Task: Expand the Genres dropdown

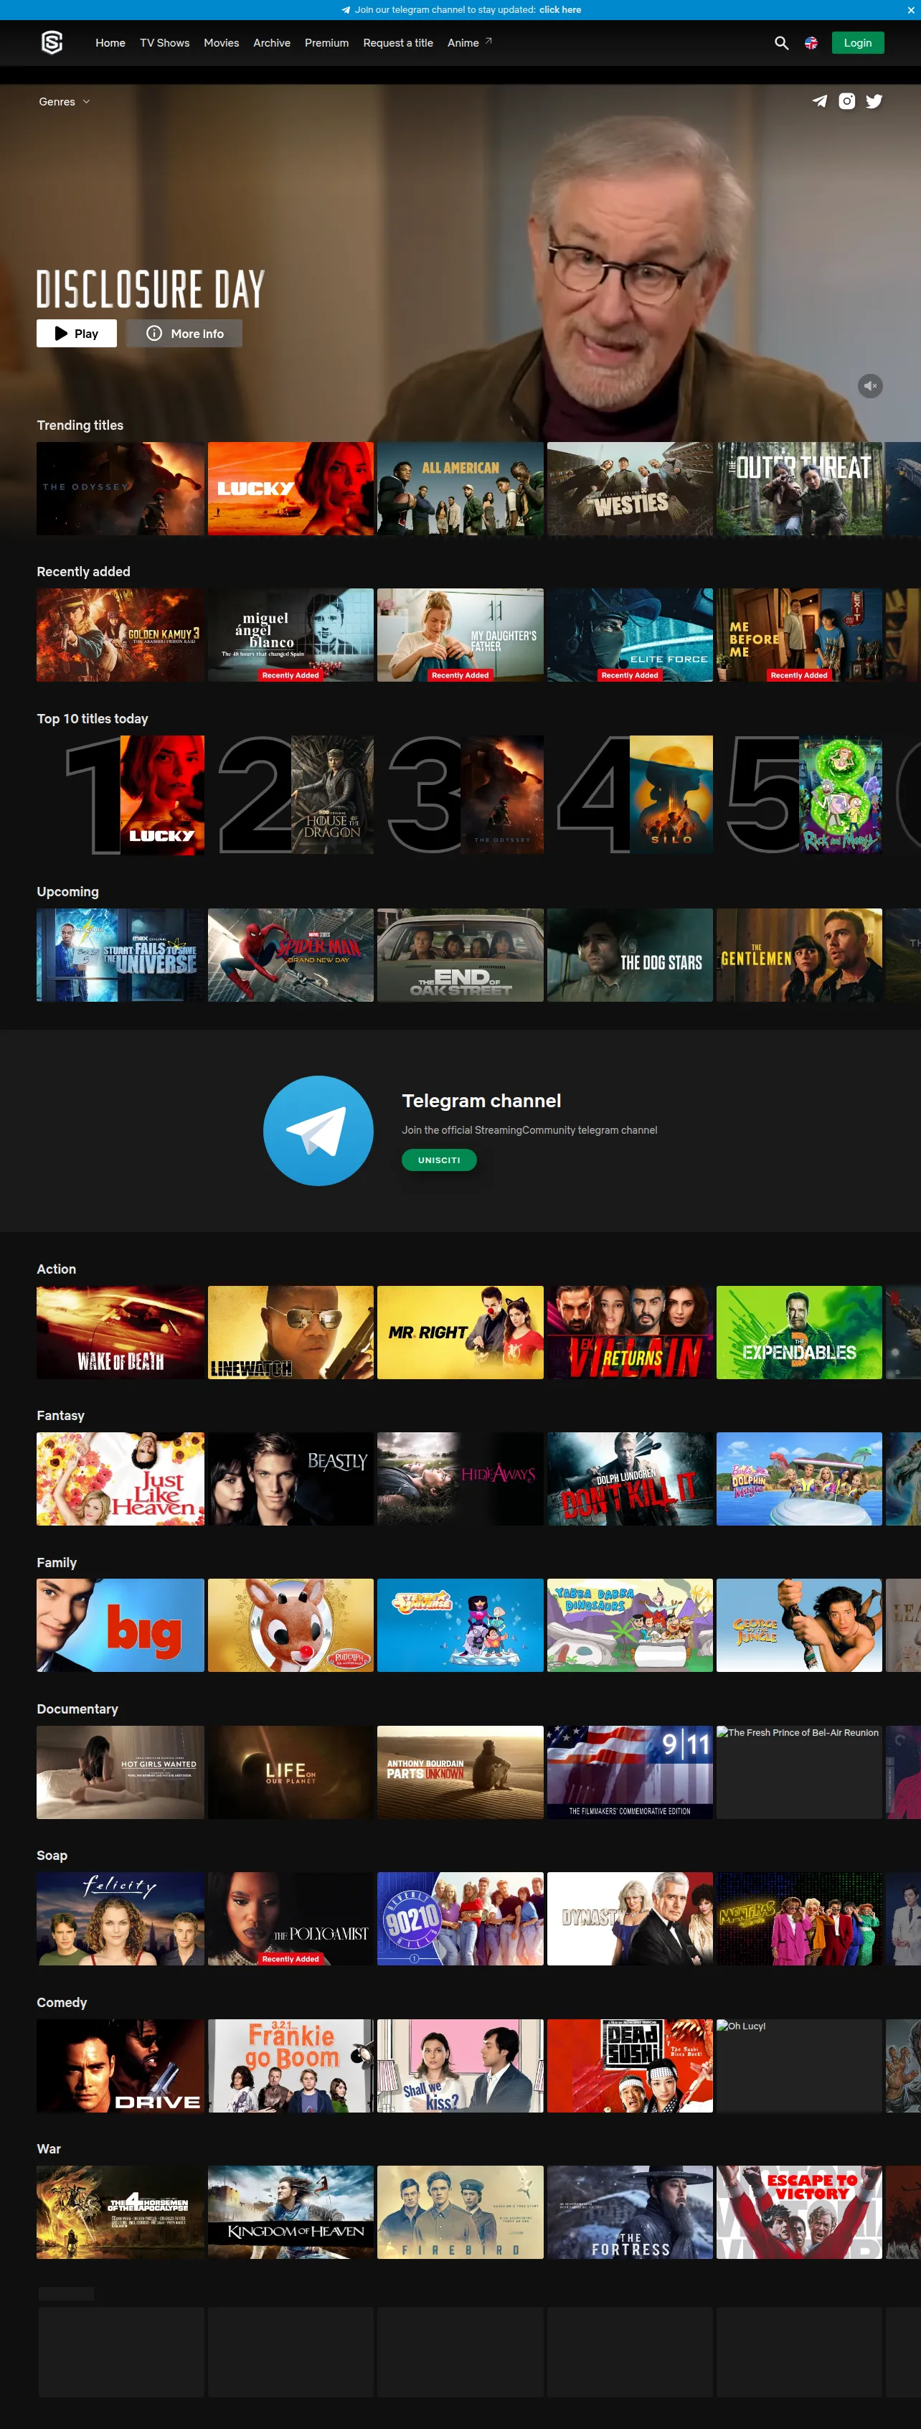Action: coord(64,102)
